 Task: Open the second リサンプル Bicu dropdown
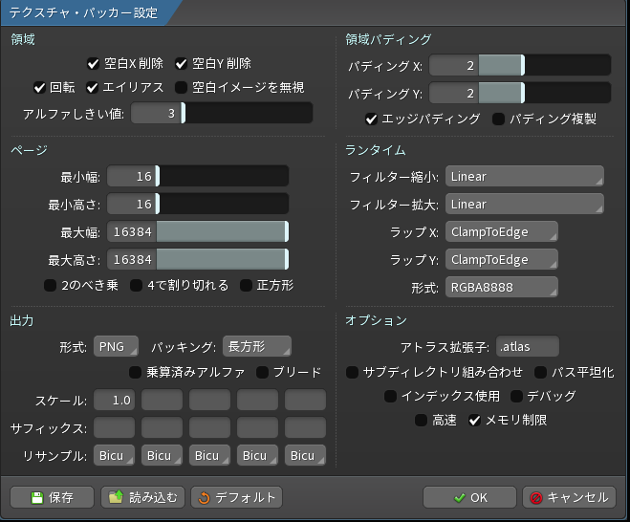[162, 455]
